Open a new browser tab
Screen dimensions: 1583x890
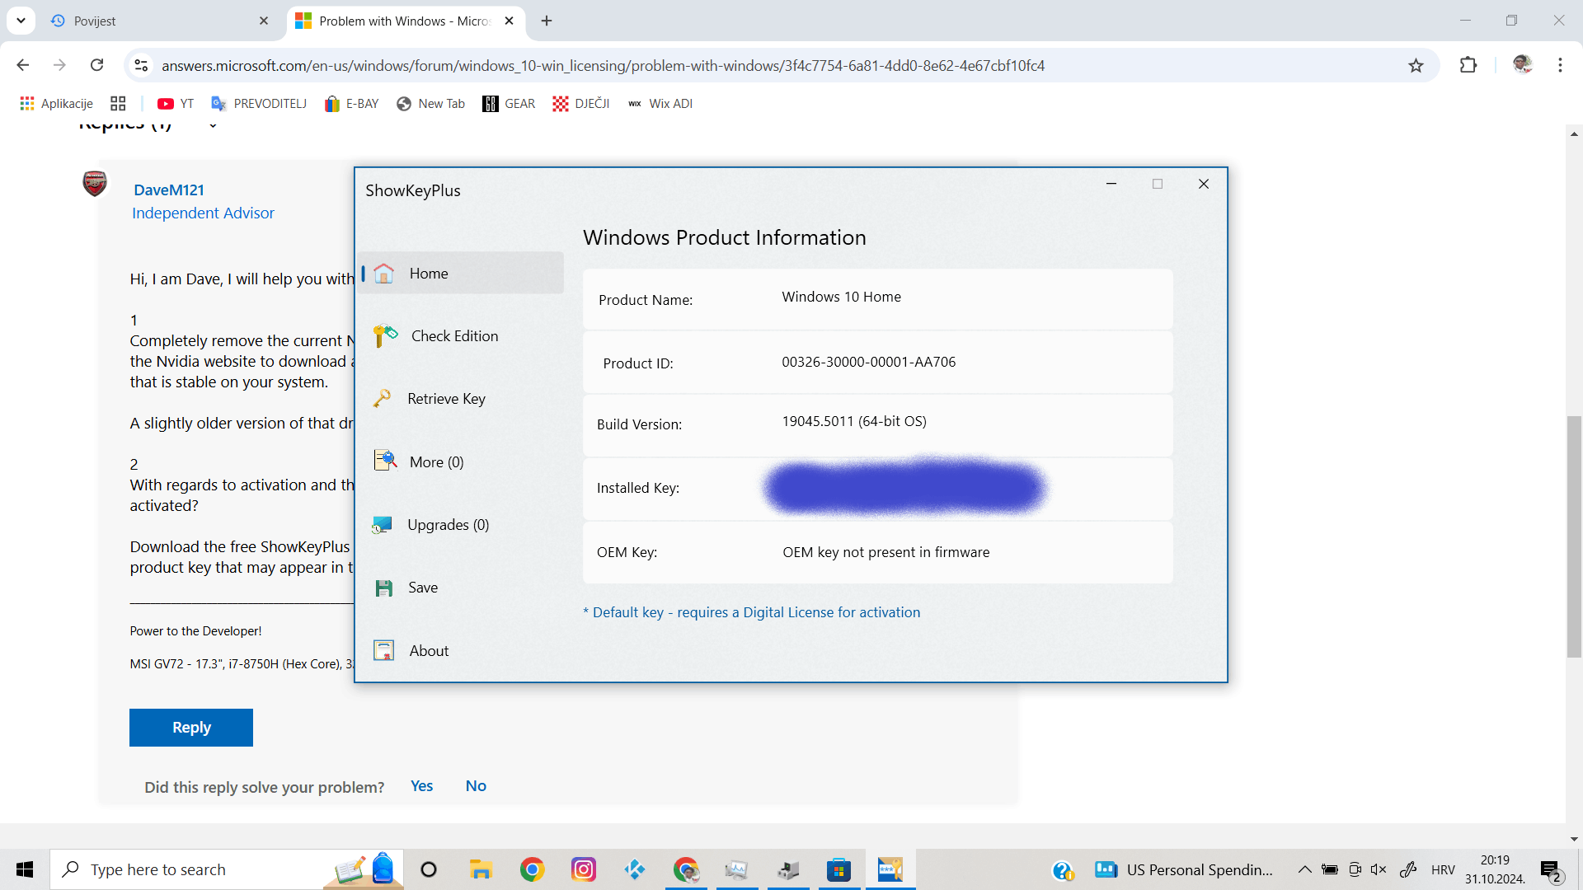coord(547,21)
